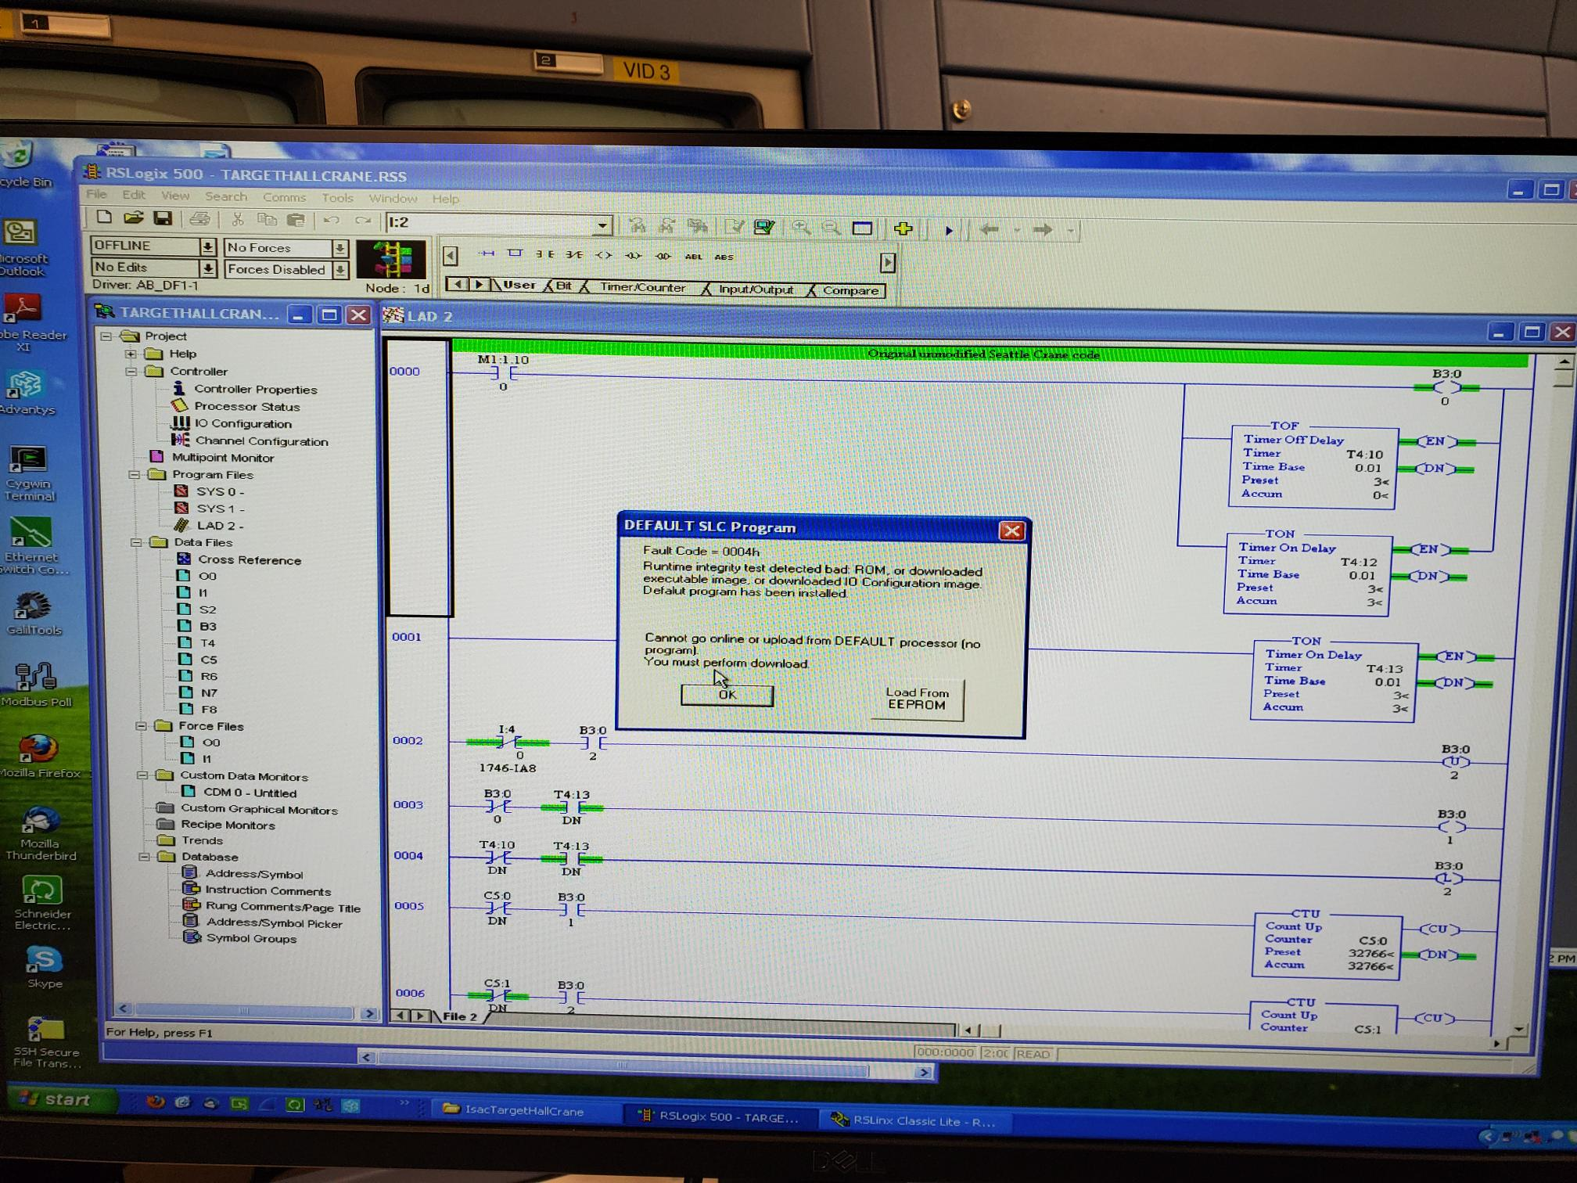Select T4 data file
Screen dimensions: 1577x1183
pos(198,643)
